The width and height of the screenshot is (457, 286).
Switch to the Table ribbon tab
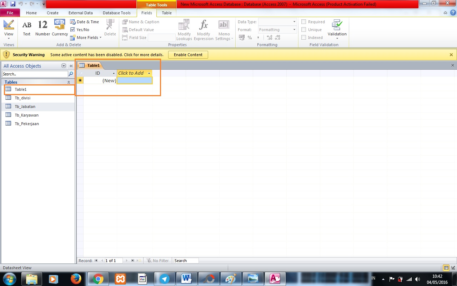click(166, 13)
